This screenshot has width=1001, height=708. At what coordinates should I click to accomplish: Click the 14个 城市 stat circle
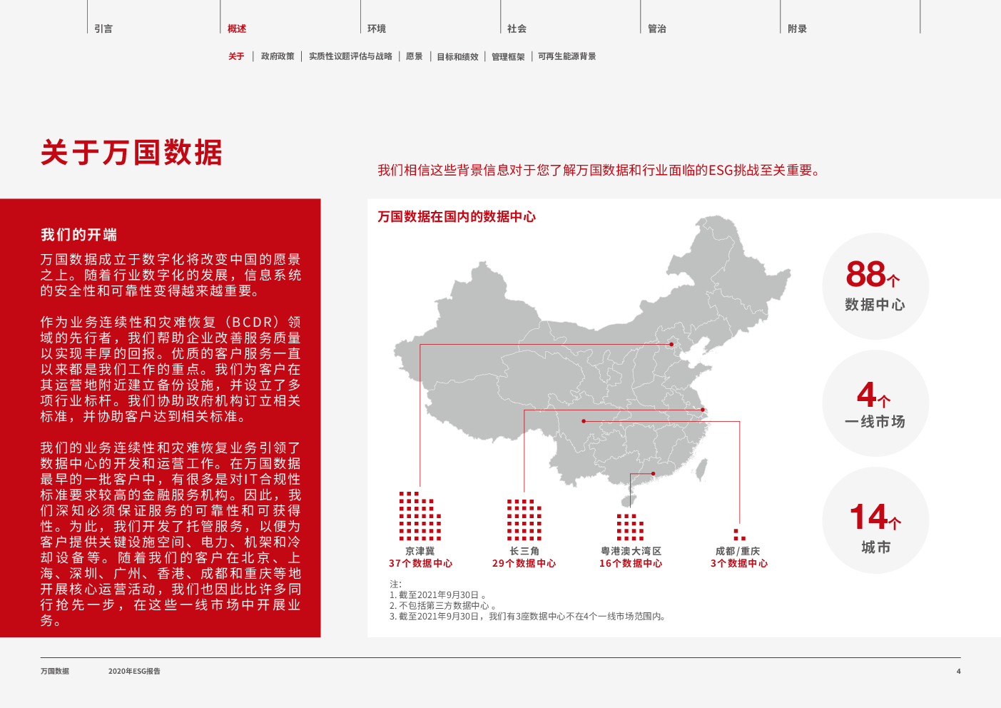875,520
